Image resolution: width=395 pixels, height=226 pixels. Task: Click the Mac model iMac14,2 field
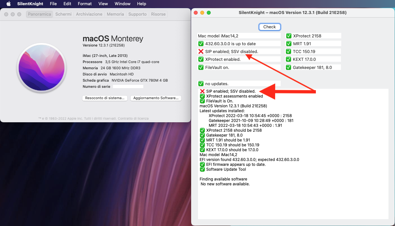(x=239, y=36)
